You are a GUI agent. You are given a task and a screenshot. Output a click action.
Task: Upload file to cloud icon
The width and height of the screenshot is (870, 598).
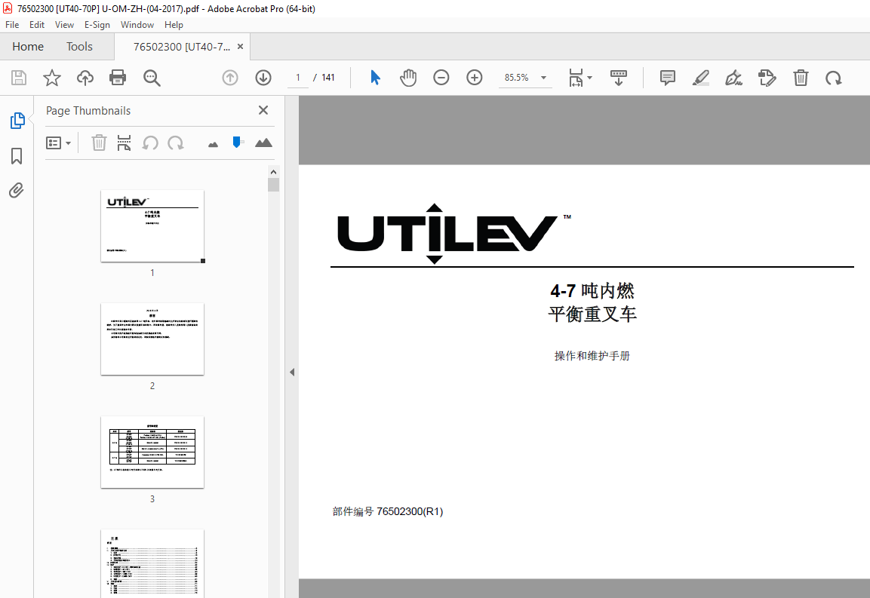[85, 78]
